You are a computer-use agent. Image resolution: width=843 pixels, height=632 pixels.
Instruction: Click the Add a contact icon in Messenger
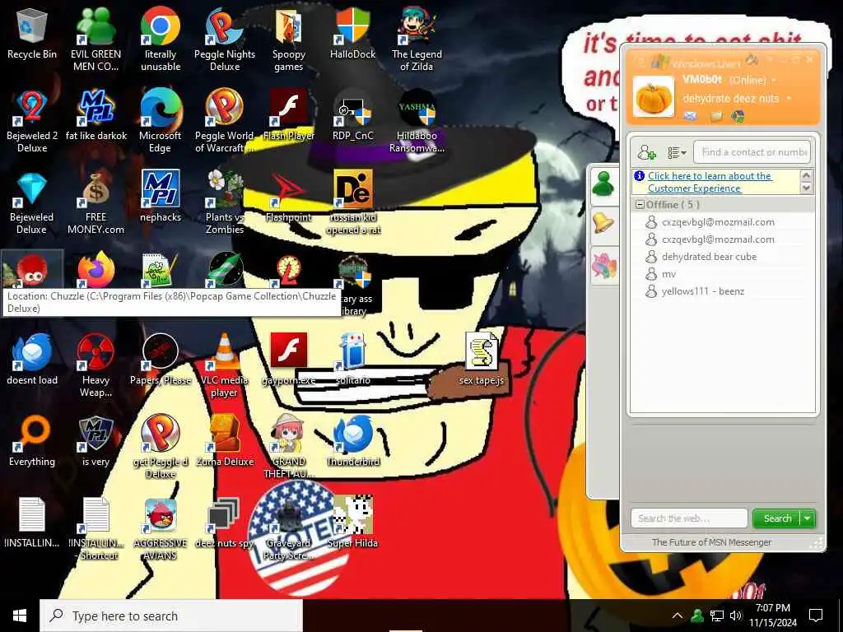tap(646, 153)
